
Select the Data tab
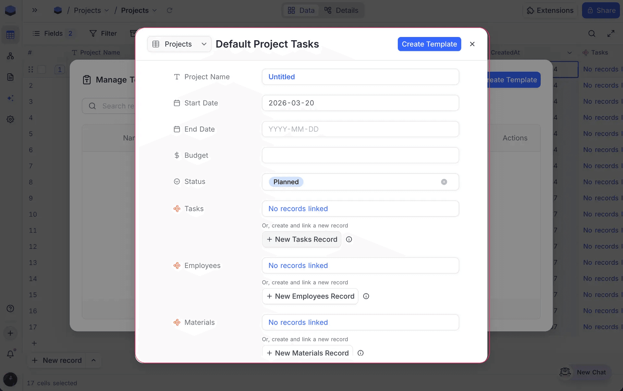(300, 10)
